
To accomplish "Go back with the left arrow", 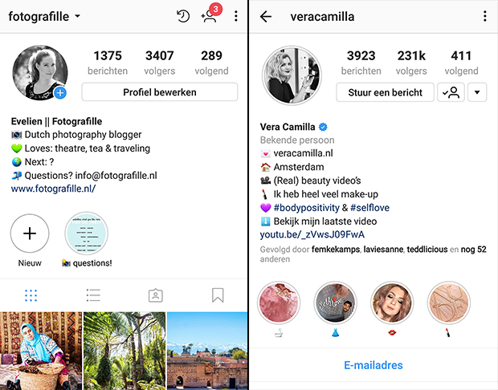I will pos(266,16).
